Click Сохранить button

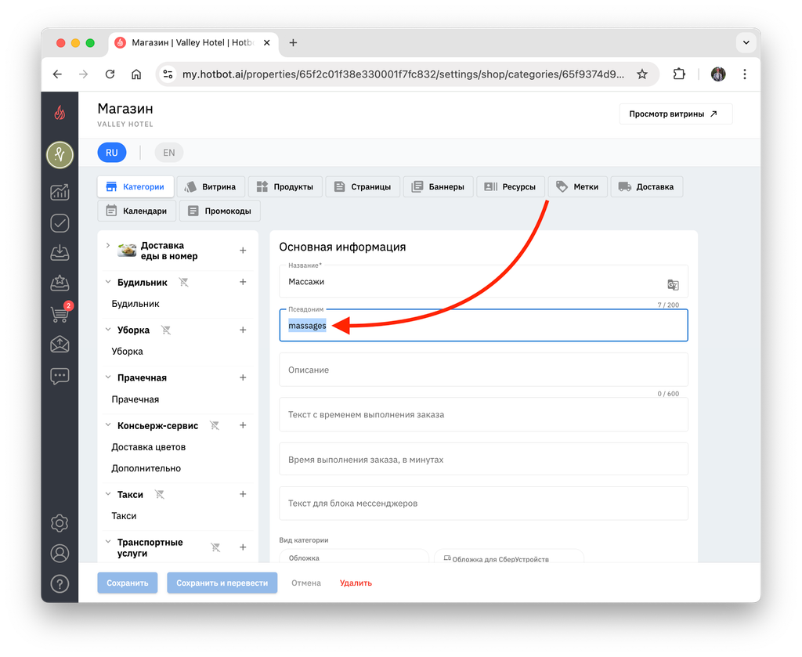pos(128,583)
